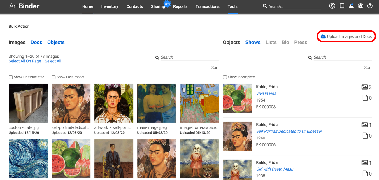
Task: Click the image count icon for Viva la vida
Action: pyautogui.click(x=364, y=87)
